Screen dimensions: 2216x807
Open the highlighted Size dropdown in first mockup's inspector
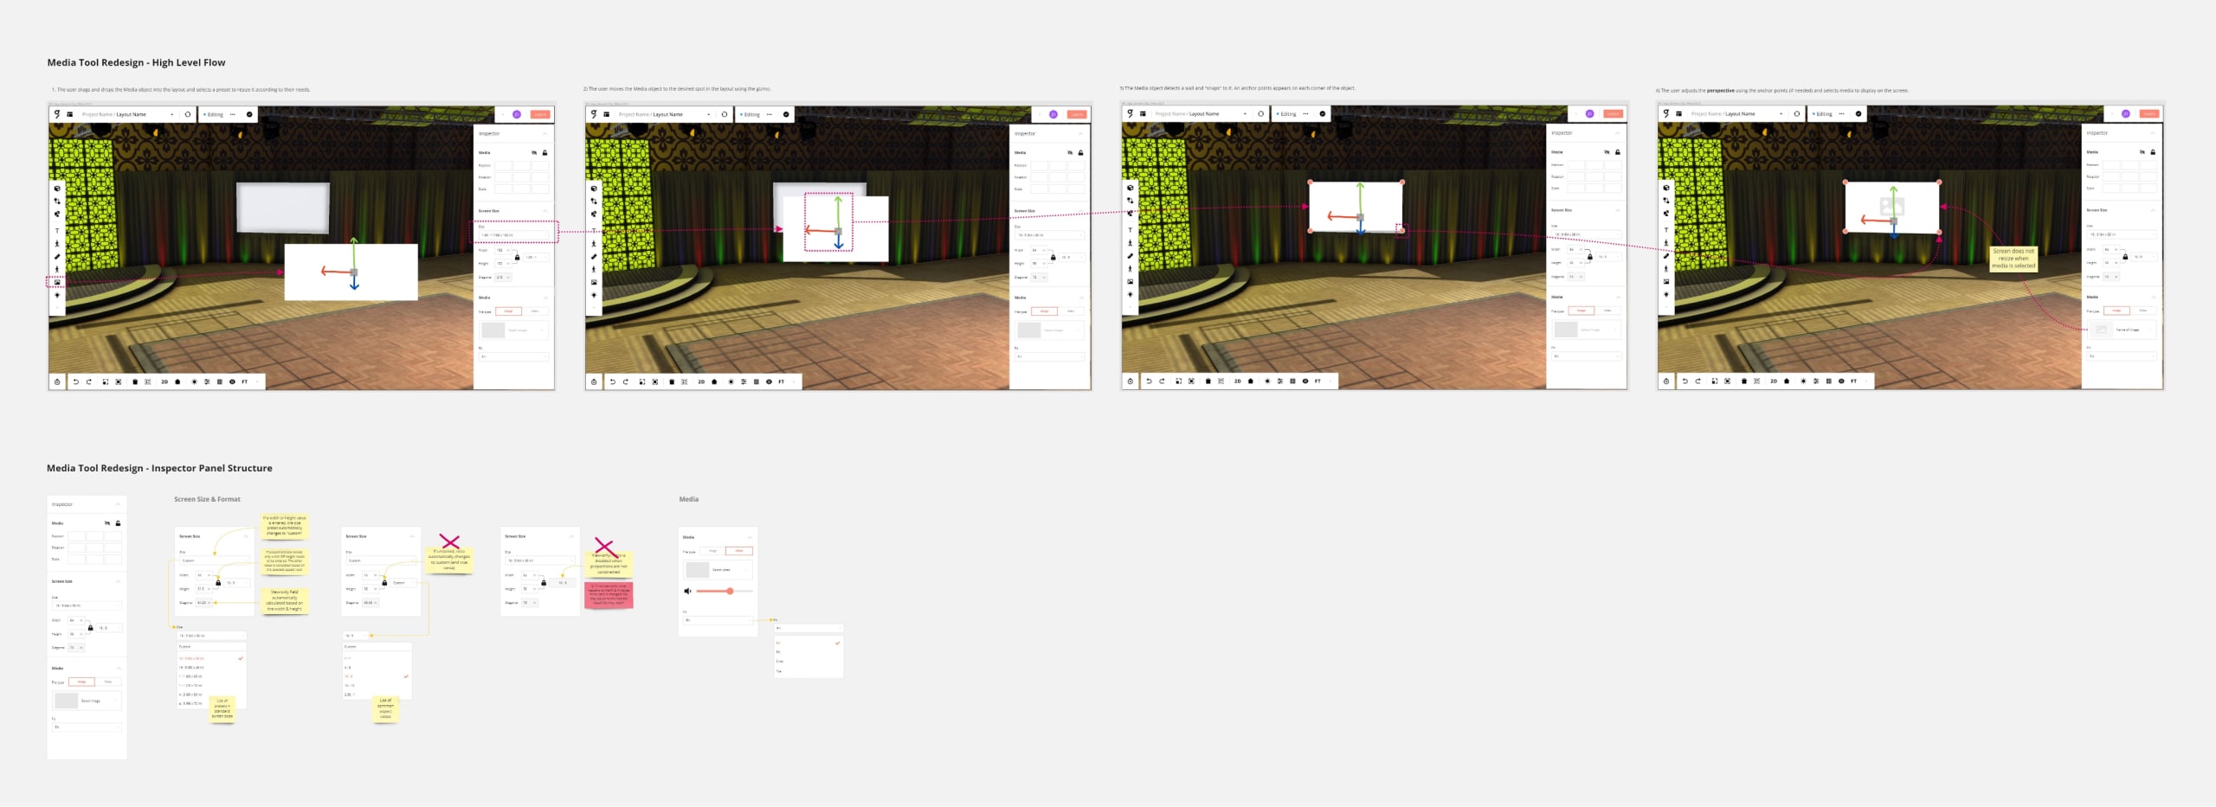pos(514,234)
